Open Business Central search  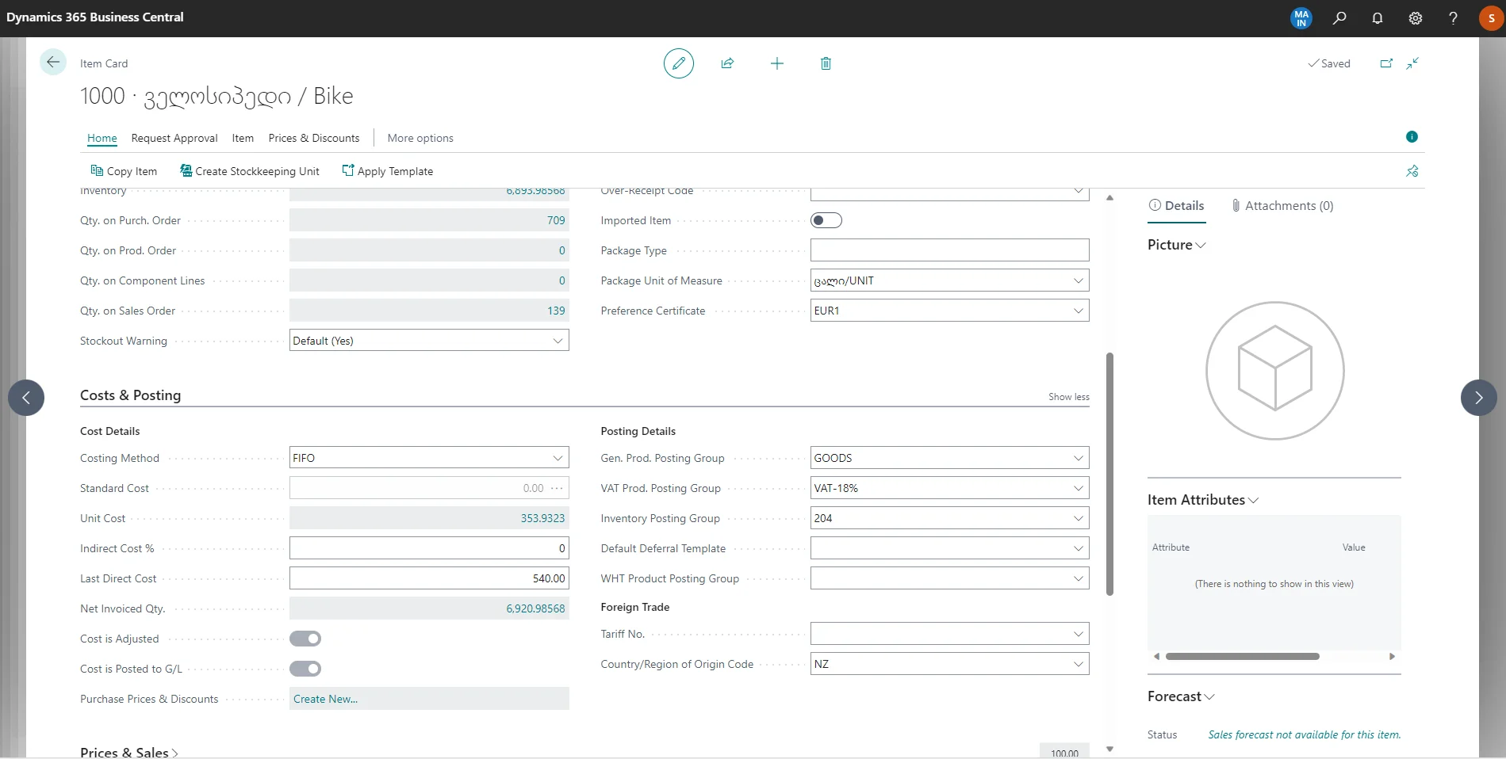click(1339, 17)
